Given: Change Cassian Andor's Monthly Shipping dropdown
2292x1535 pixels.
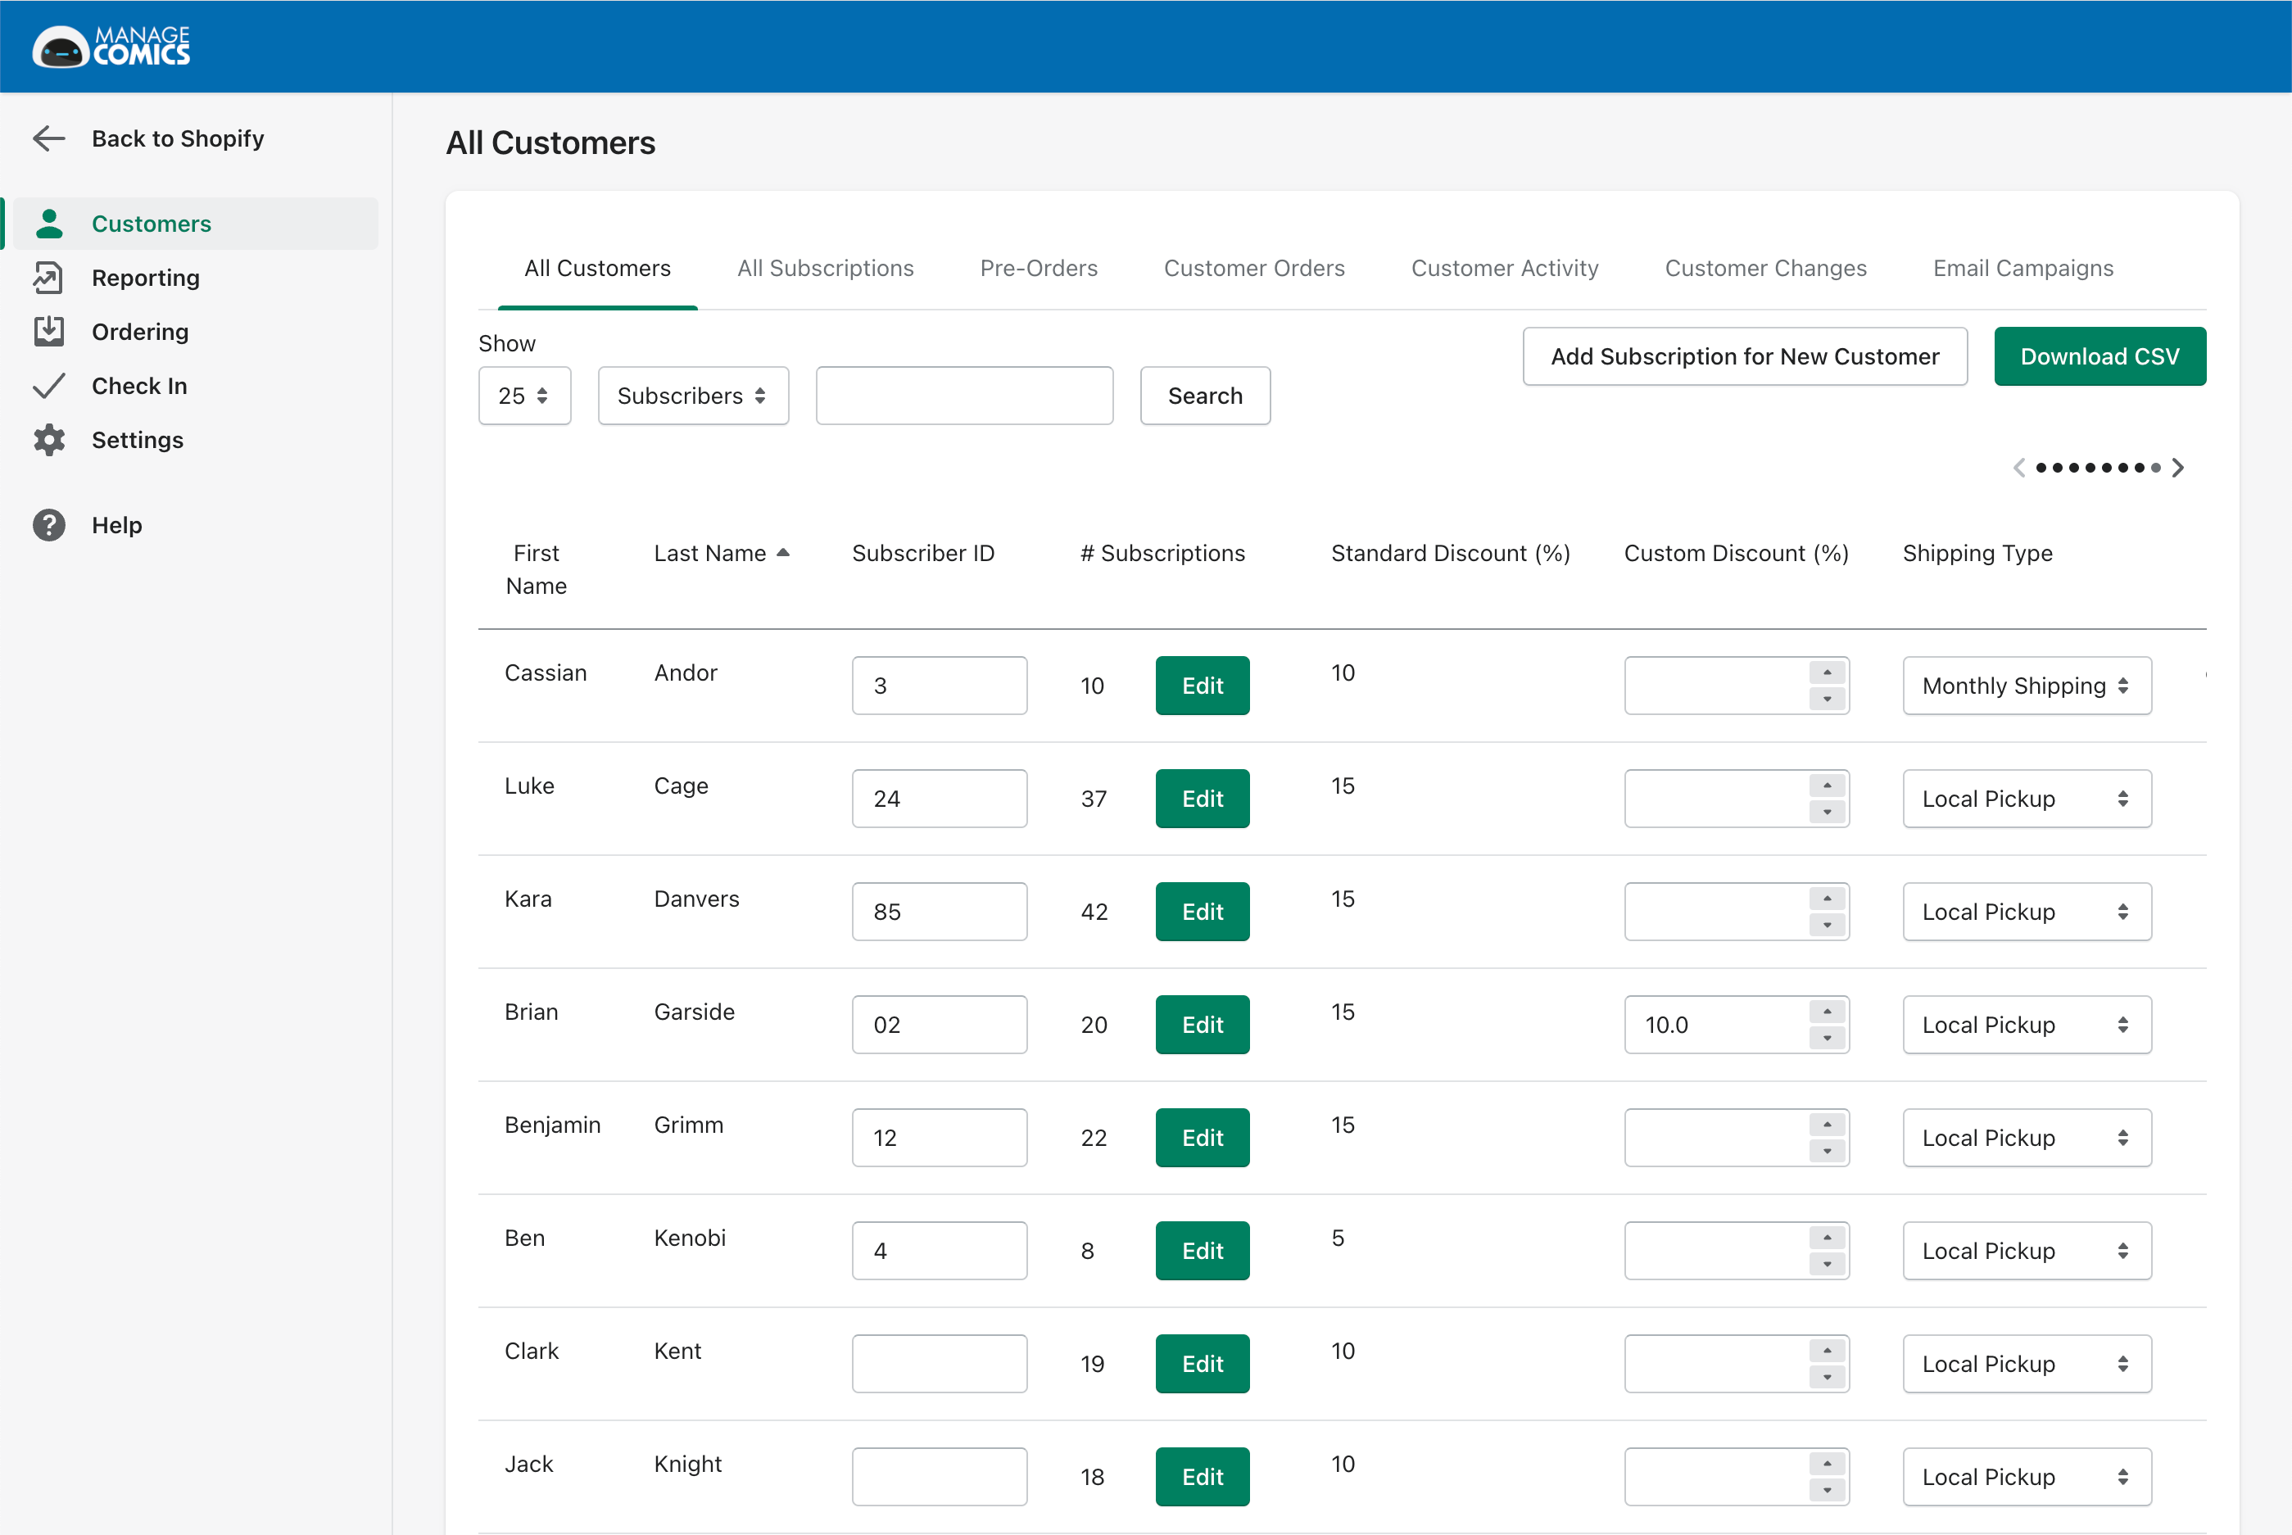Looking at the screenshot, I should pyautogui.click(x=2026, y=686).
